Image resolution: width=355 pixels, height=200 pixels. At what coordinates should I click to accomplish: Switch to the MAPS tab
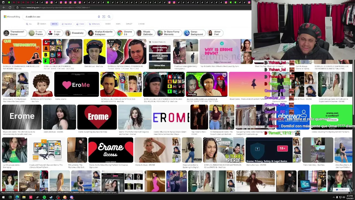click(118, 24)
